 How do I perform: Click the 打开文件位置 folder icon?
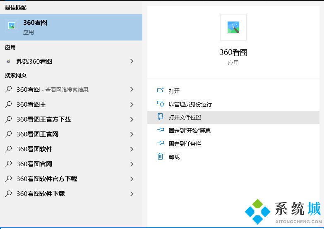pos(161,117)
